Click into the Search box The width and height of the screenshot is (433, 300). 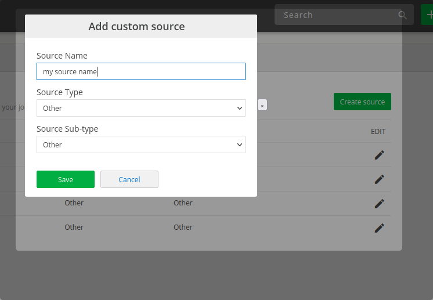click(337, 15)
